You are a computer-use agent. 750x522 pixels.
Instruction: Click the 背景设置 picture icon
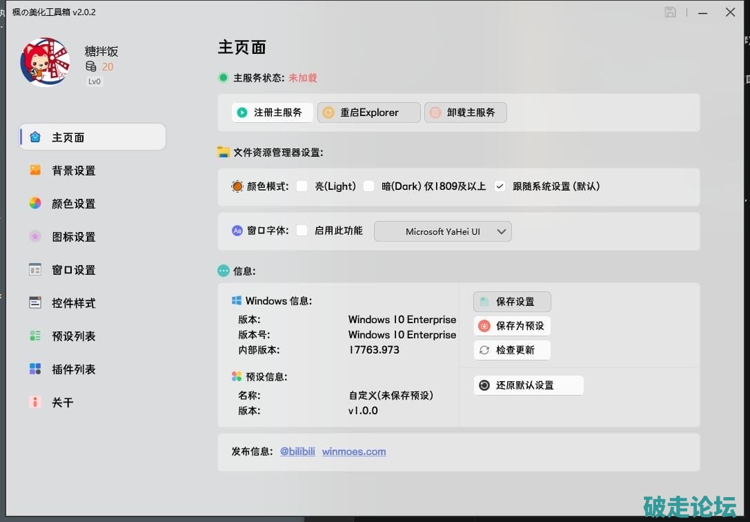point(35,170)
